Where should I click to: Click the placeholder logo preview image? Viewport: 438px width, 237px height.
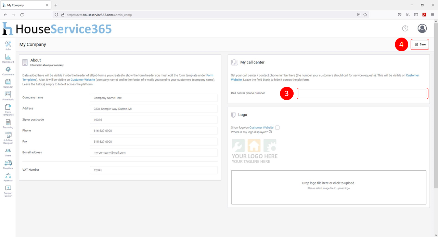coord(255,151)
